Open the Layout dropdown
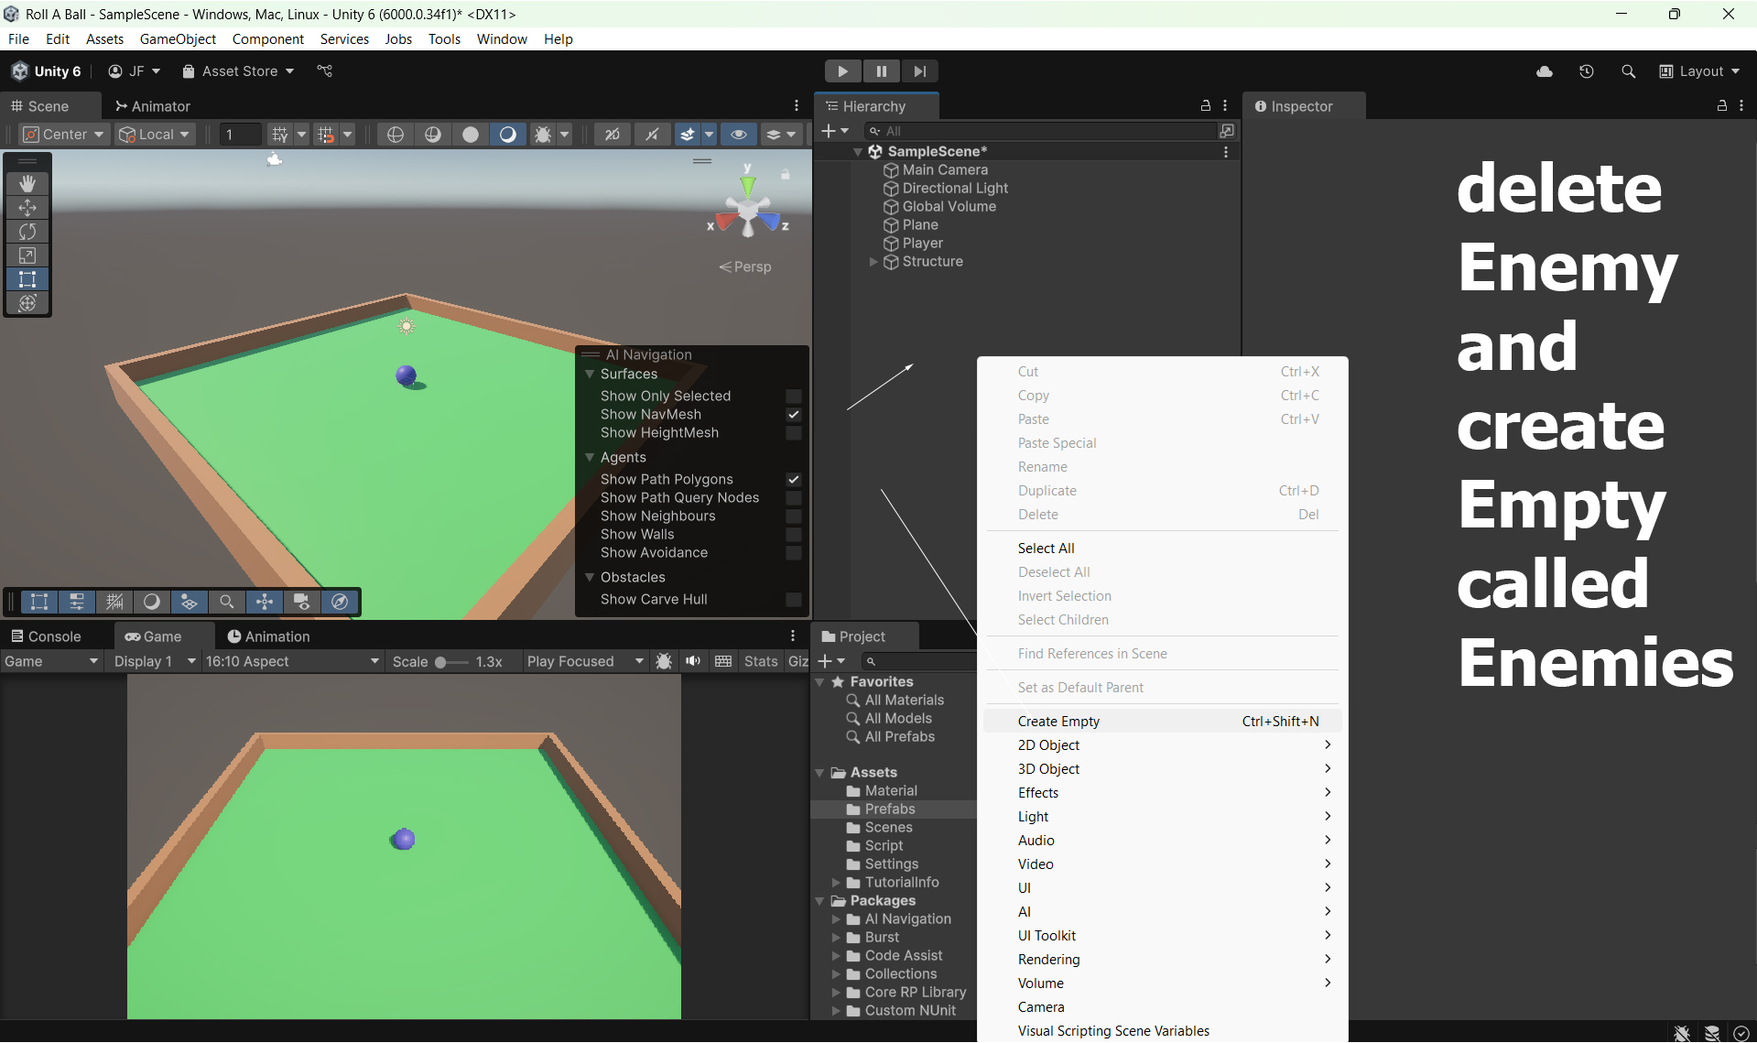This screenshot has width=1757, height=1043. click(1700, 71)
